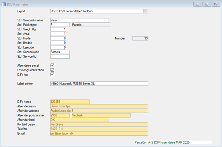
Task: Click the Label printer field
Action: click(99, 84)
